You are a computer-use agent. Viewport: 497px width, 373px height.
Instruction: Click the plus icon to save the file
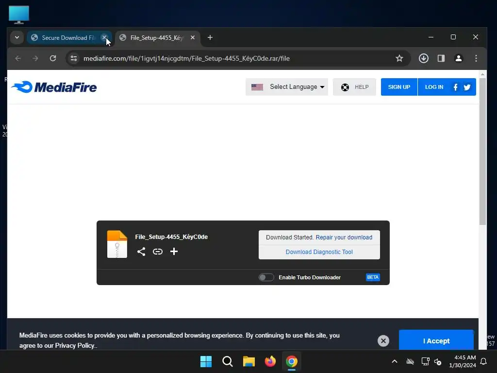click(x=174, y=252)
